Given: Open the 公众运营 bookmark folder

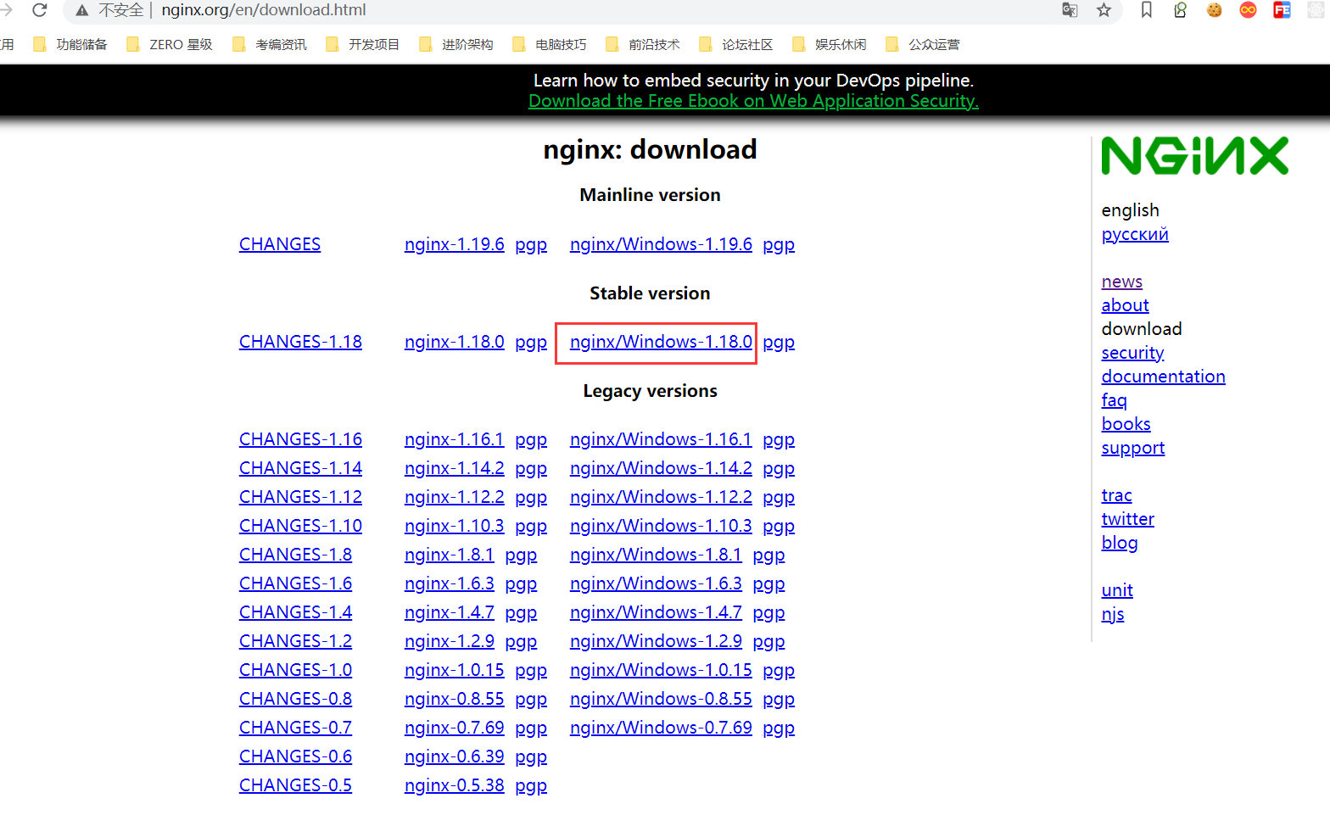Looking at the screenshot, I should click(923, 44).
